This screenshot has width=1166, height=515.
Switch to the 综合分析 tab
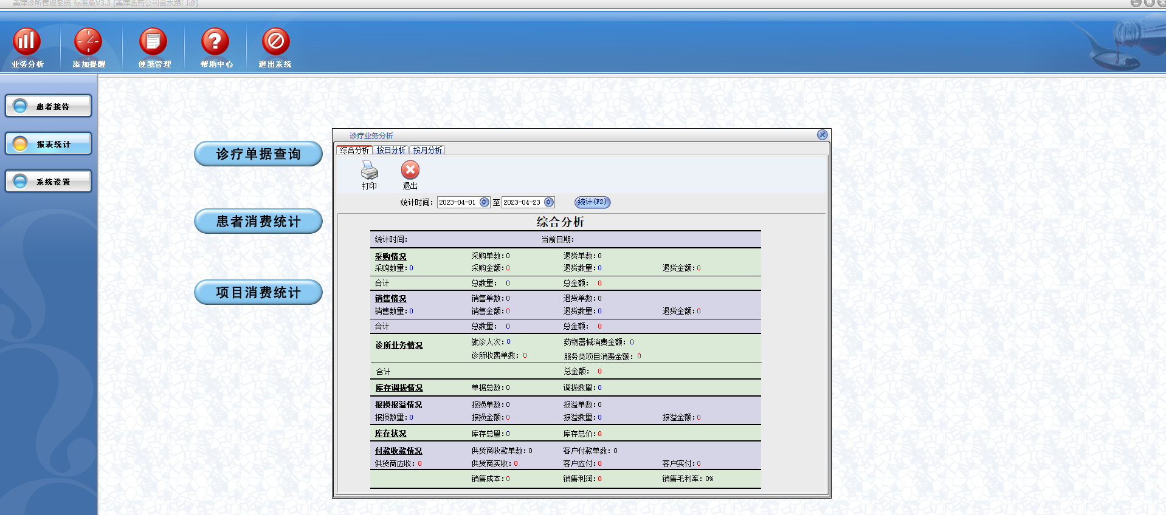[354, 150]
